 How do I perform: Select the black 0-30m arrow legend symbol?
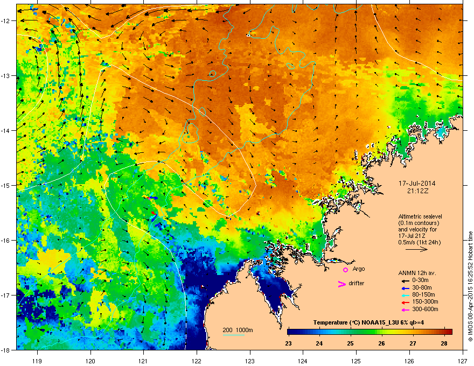tap(406, 281)
